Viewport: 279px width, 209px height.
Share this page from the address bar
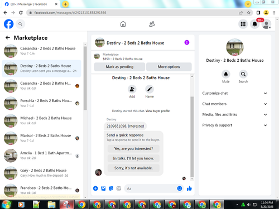[241, 13]
